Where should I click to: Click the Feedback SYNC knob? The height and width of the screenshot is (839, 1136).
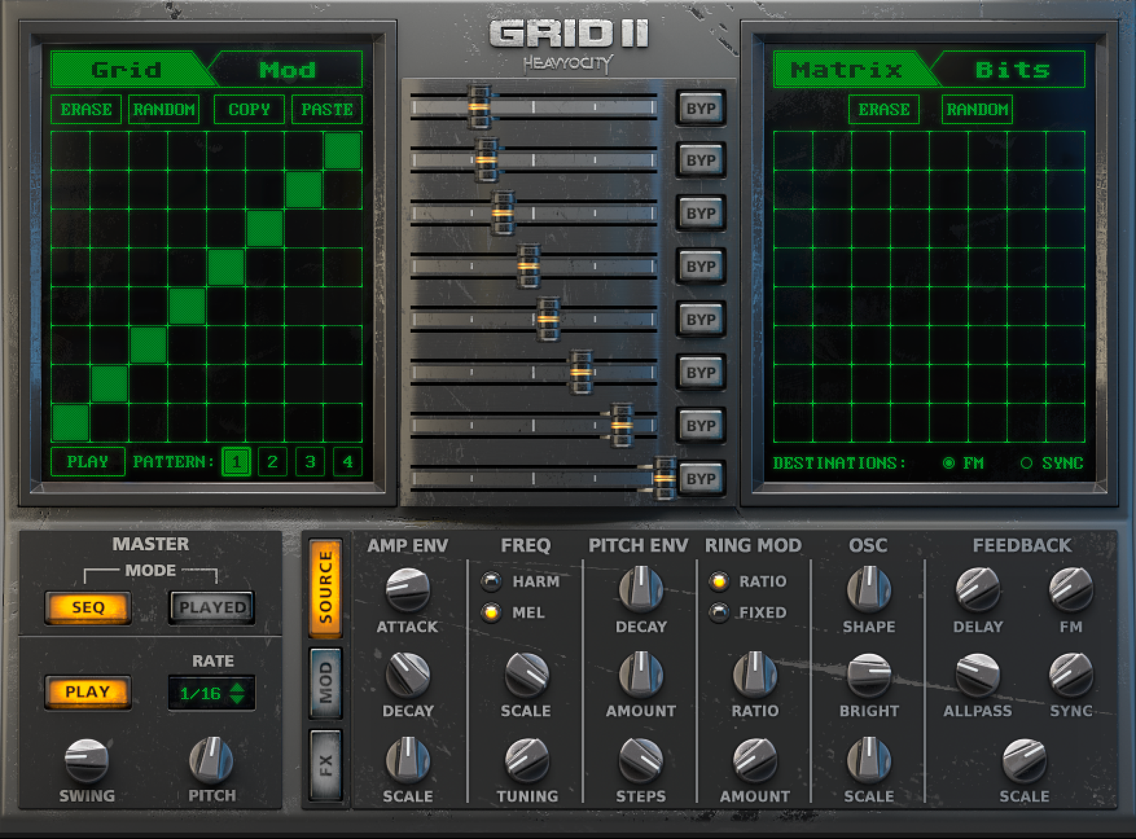(1071, 674)
